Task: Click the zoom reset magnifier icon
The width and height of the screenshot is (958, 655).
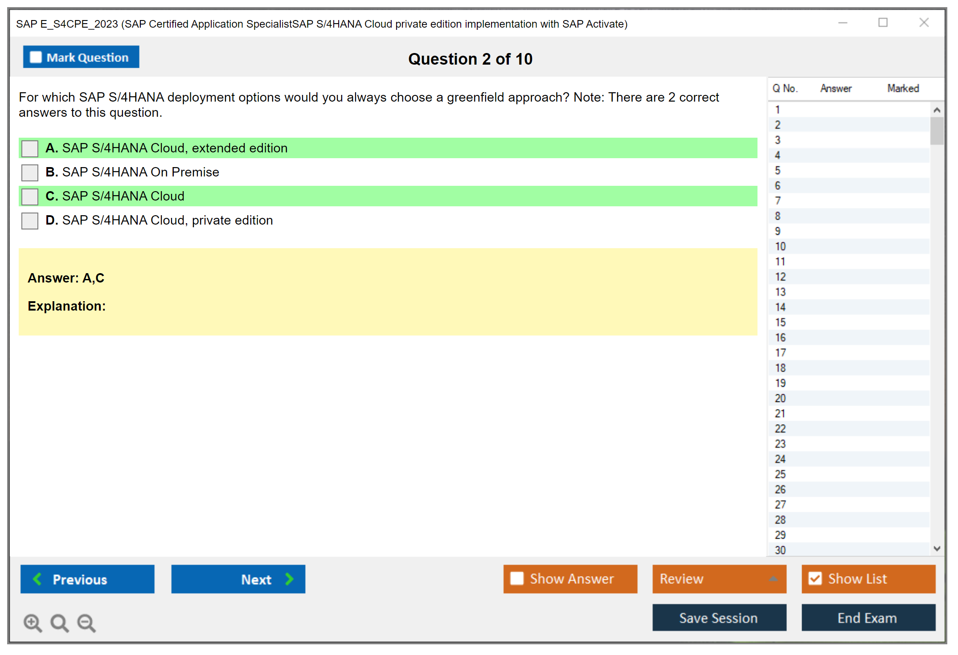Action: (59, 622)
